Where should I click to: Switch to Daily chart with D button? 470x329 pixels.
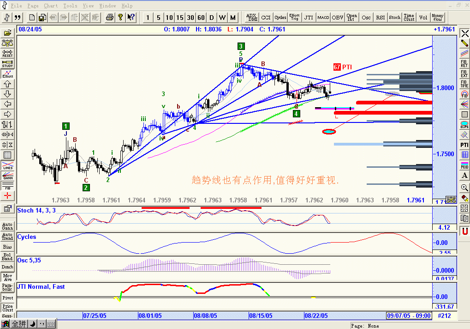[212, 18]
